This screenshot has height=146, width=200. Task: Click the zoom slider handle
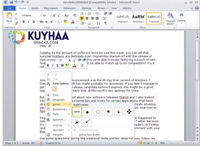(x=181, y=143)
